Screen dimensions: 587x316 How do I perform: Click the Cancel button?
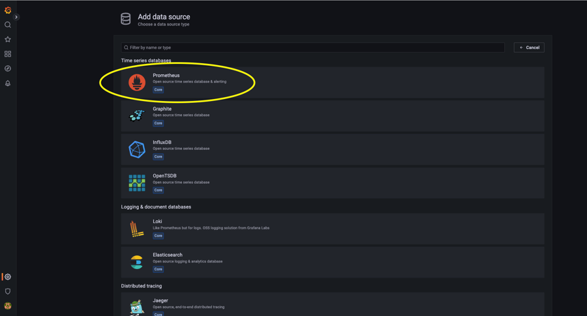pos(529,48)
